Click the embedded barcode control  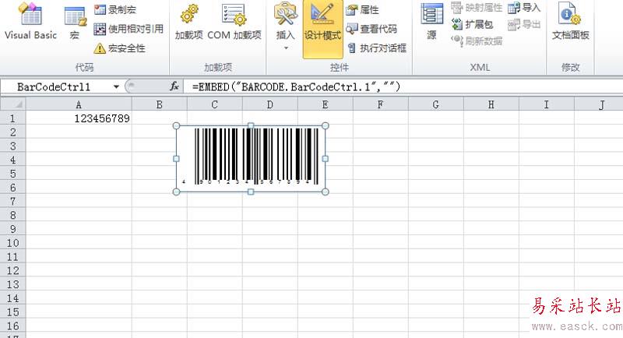[251, 159]
